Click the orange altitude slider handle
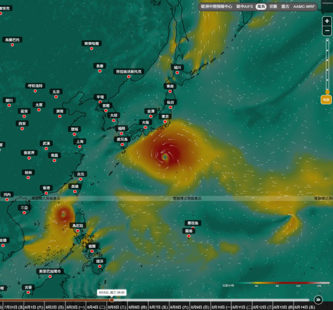 tap(327, 92)
